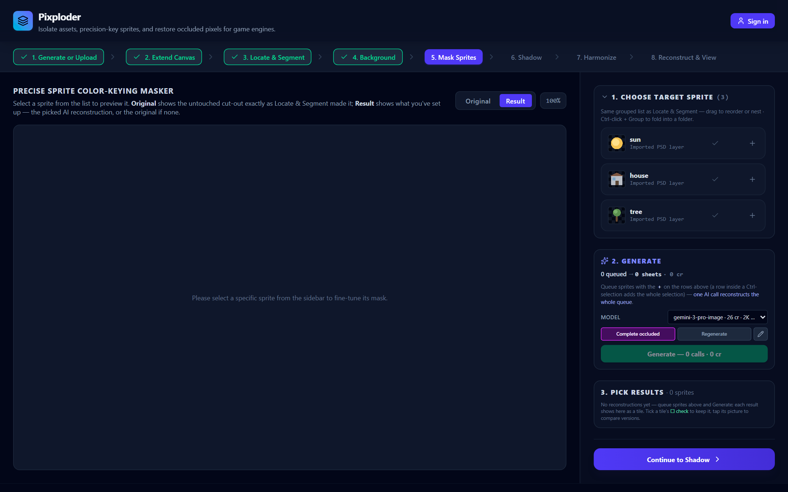The height and width of the screenshot is (492, 788).
Task: Select the house sprite thumbnail
Action: 617,179
